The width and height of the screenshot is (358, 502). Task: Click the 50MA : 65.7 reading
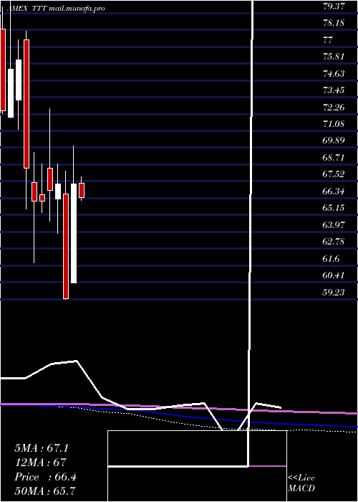coord(45,491)
